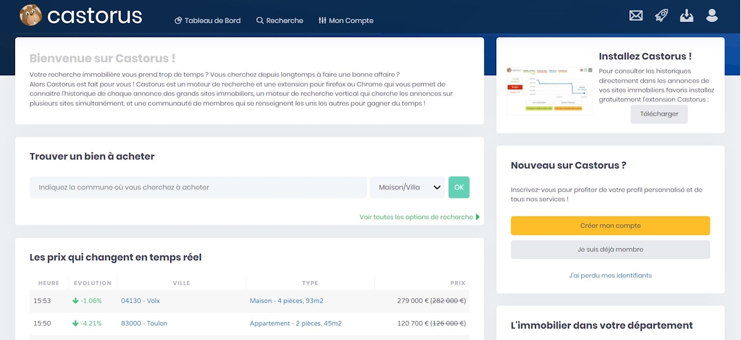This screenshot has width=741, height=340.
Task: Click the Créer mon compte button
Action: coord(610,226)
